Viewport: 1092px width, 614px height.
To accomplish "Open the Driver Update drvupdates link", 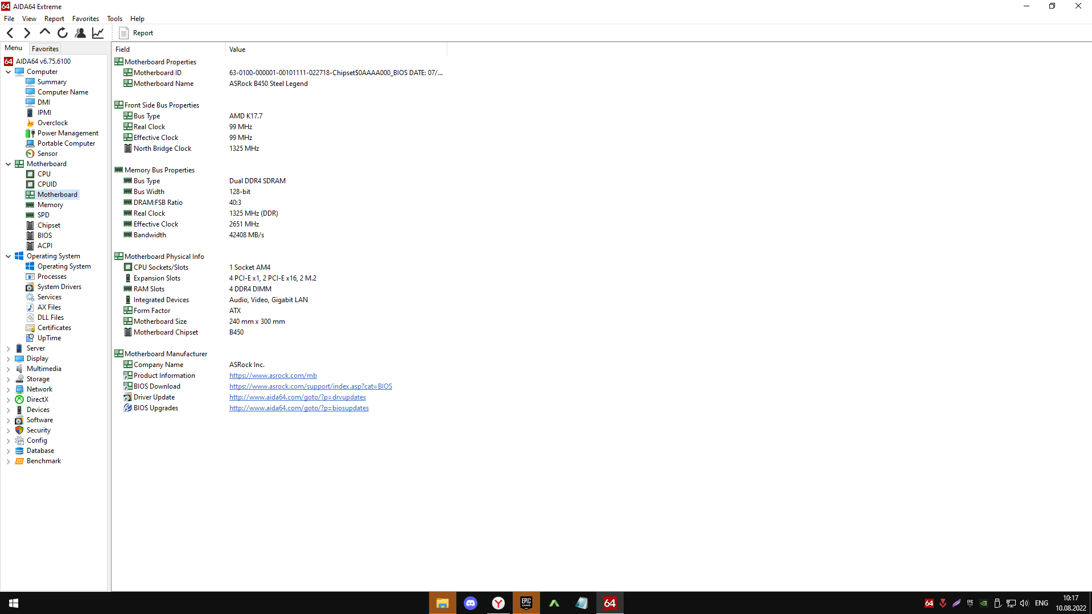I will click(298, 397).
